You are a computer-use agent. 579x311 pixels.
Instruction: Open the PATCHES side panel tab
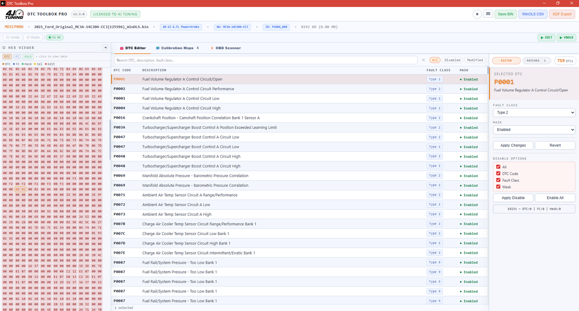[537, 61]
